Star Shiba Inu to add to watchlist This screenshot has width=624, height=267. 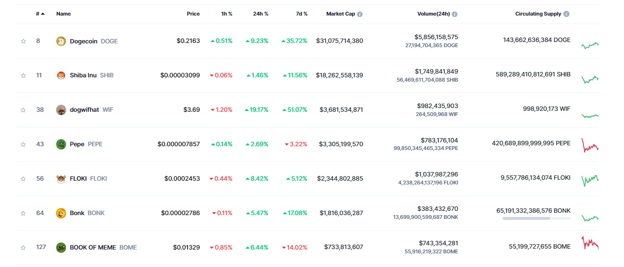coord(23,75)
